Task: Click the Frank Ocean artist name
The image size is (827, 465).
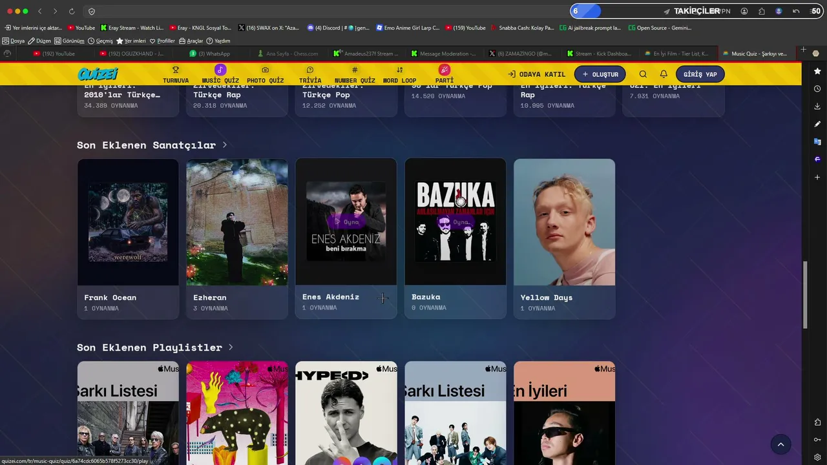Action: (110, 298)
